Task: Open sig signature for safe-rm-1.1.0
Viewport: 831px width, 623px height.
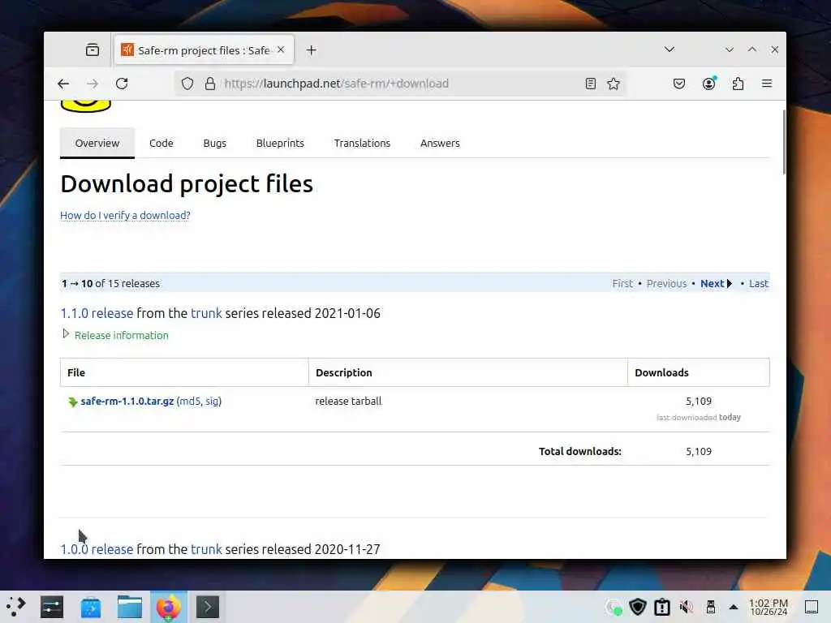Action: (x=212, y=402)
